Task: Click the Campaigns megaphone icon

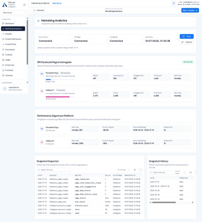Action: click(x=3, y=50)
